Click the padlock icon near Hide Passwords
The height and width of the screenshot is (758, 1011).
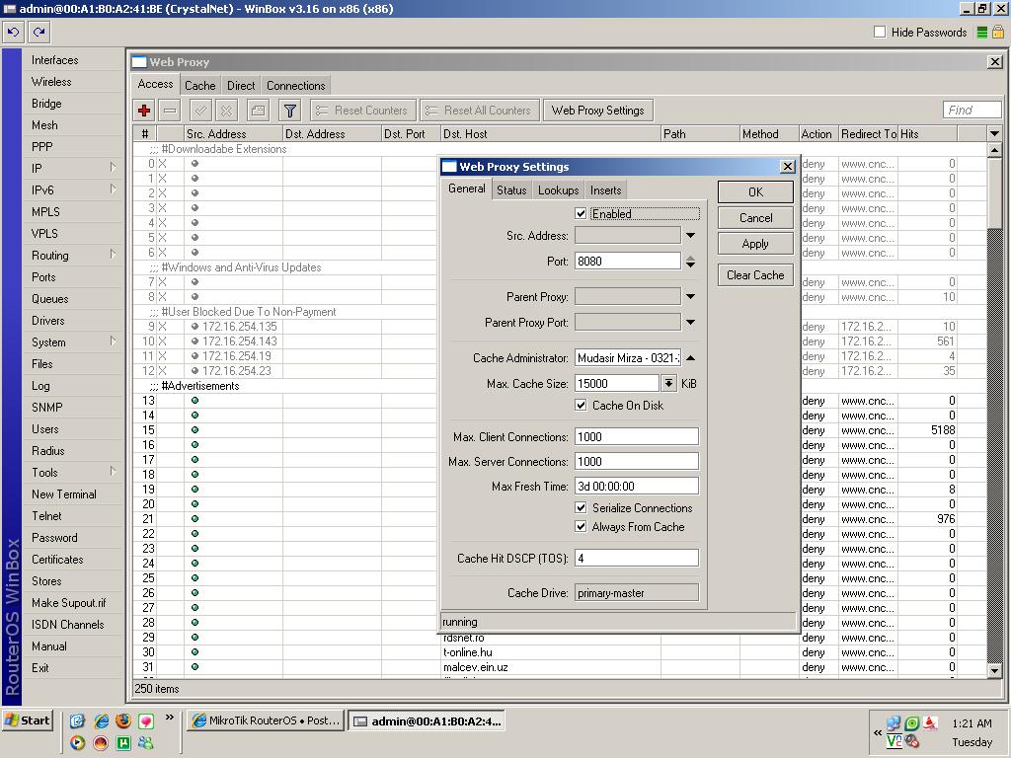tap(998, 33)
